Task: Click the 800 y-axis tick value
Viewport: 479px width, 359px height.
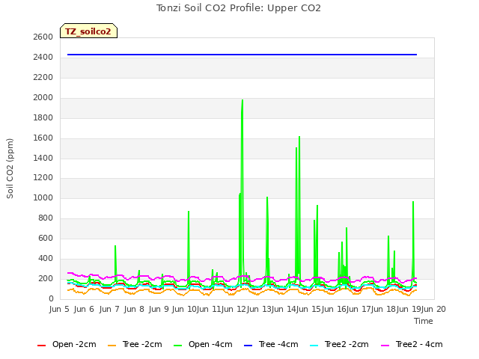Action: click(x=46, y=218)
